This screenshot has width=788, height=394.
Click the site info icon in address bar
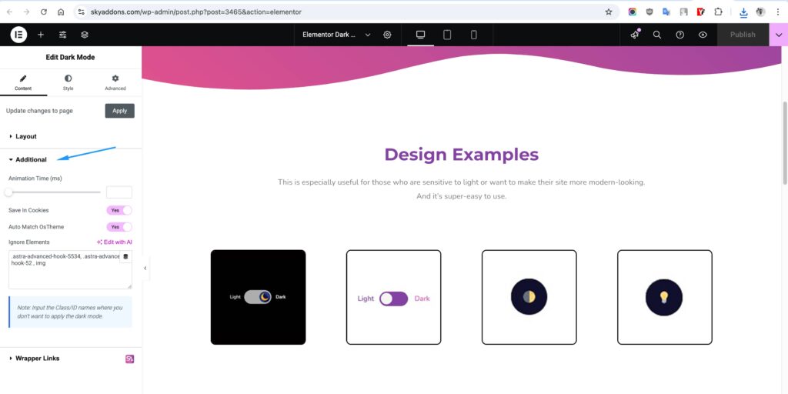point(82,12)
